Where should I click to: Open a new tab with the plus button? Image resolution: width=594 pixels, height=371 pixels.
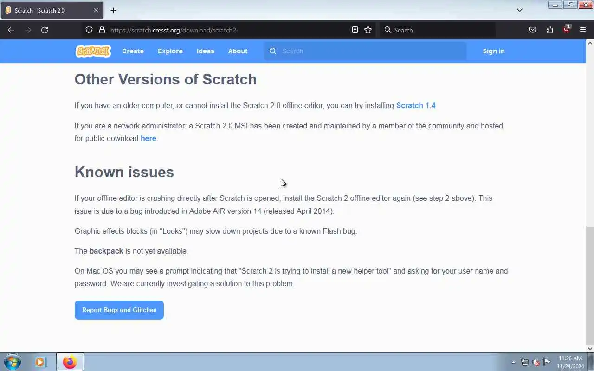click(x=113, y=10)
